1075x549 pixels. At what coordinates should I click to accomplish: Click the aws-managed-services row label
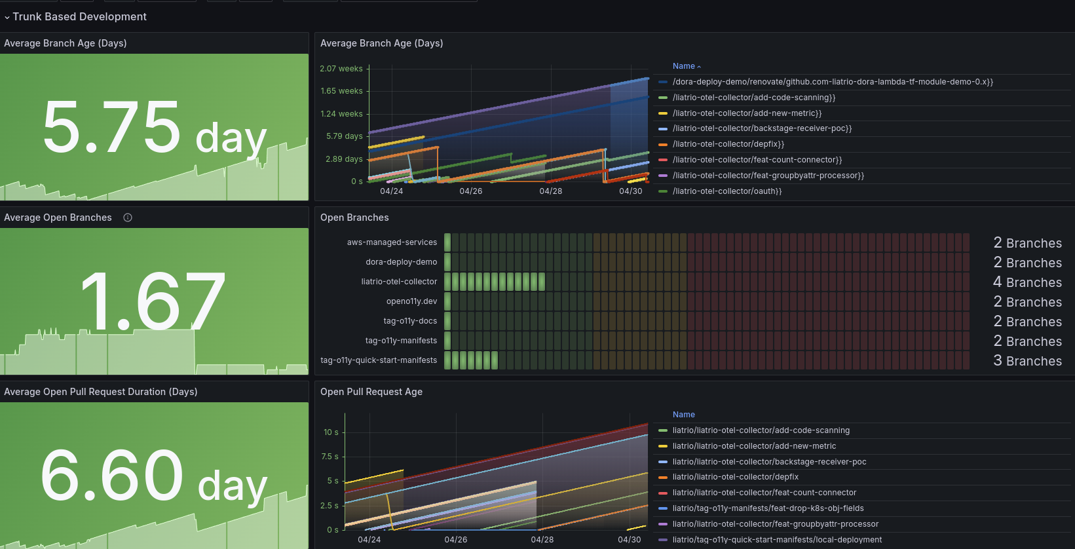point(392,242)
